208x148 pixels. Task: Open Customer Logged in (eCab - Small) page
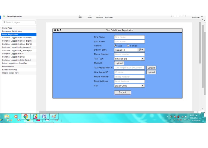(x=19, y=38)
